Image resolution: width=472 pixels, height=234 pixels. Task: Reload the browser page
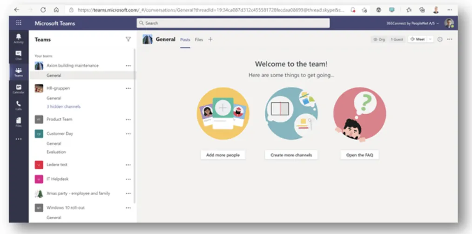pos(43,10)
